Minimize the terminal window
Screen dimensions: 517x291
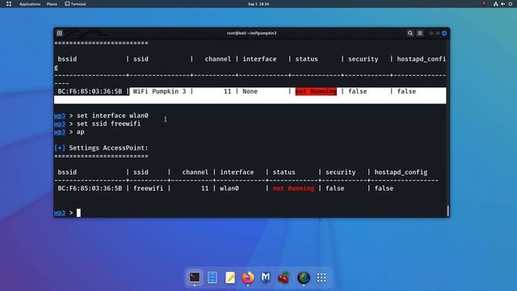click(431, 33)
